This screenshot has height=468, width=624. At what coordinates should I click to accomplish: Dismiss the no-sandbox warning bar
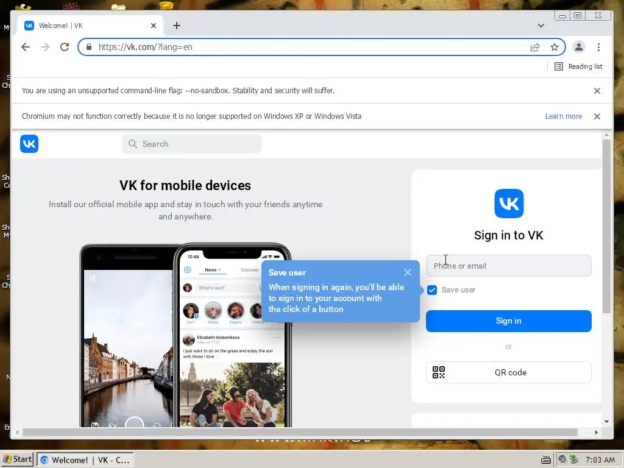pyautogui.click(x=597, y=91)
